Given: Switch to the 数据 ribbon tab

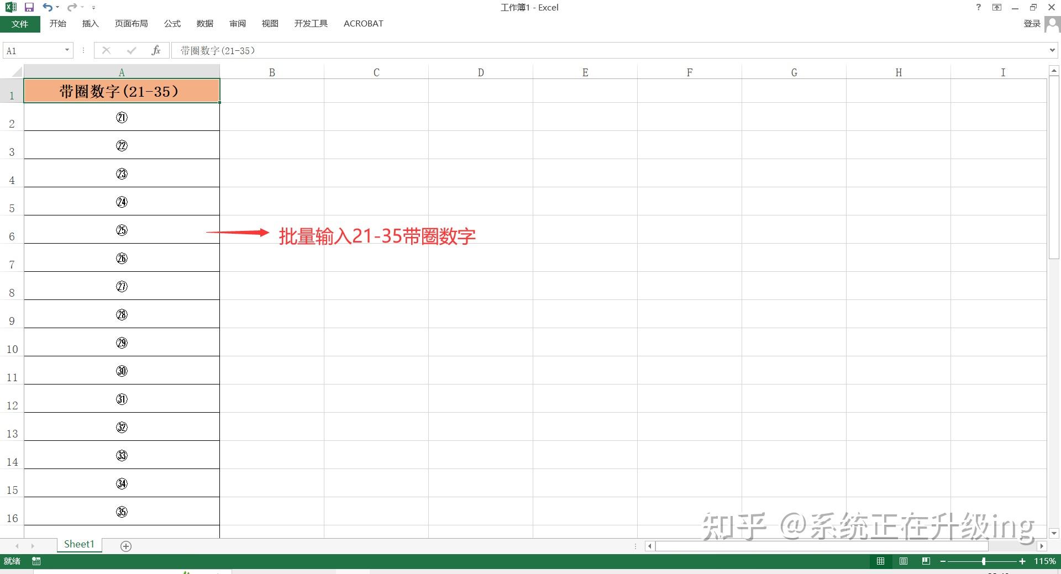Looking at the screenshot, I should 204,24.
